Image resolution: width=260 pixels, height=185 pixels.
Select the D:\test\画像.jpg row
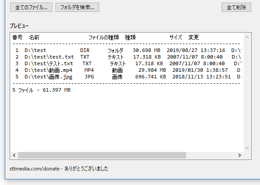(x=127, y=77)
